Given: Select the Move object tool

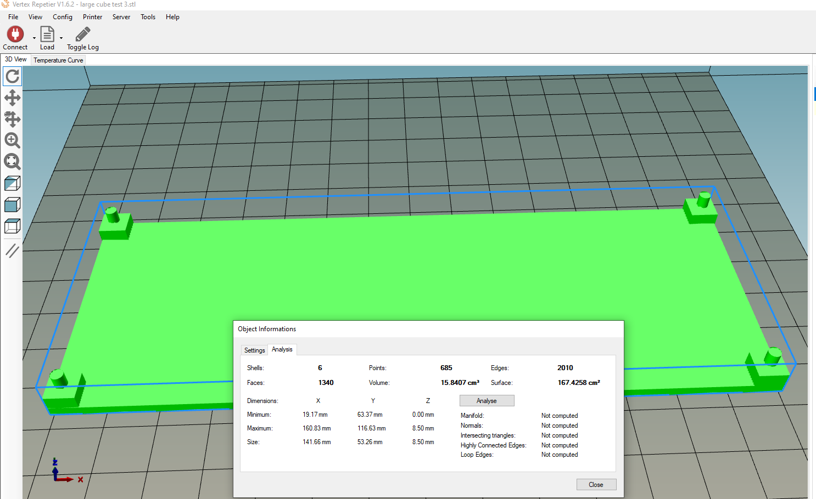Looking at the screenshot, I should pos(12,119).
